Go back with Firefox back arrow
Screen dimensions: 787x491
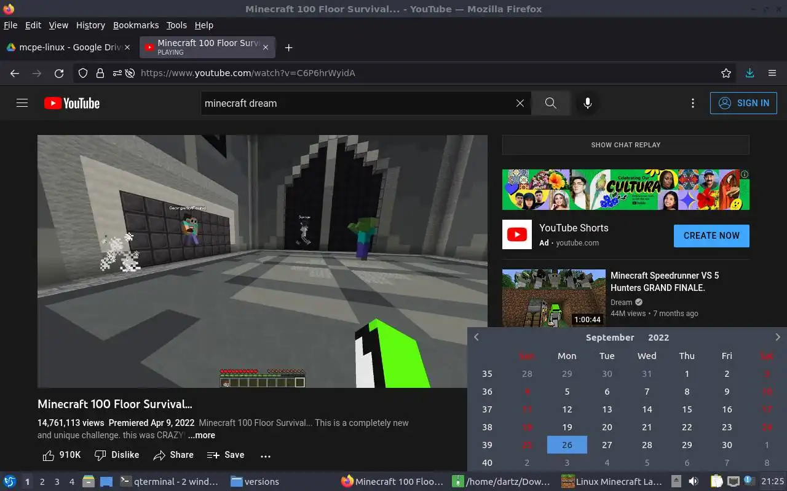[15, 73]
